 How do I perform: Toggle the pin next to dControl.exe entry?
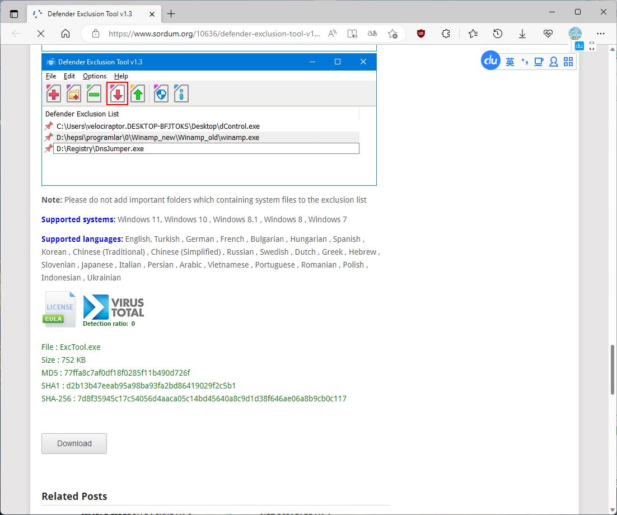[x=49, y=126]
